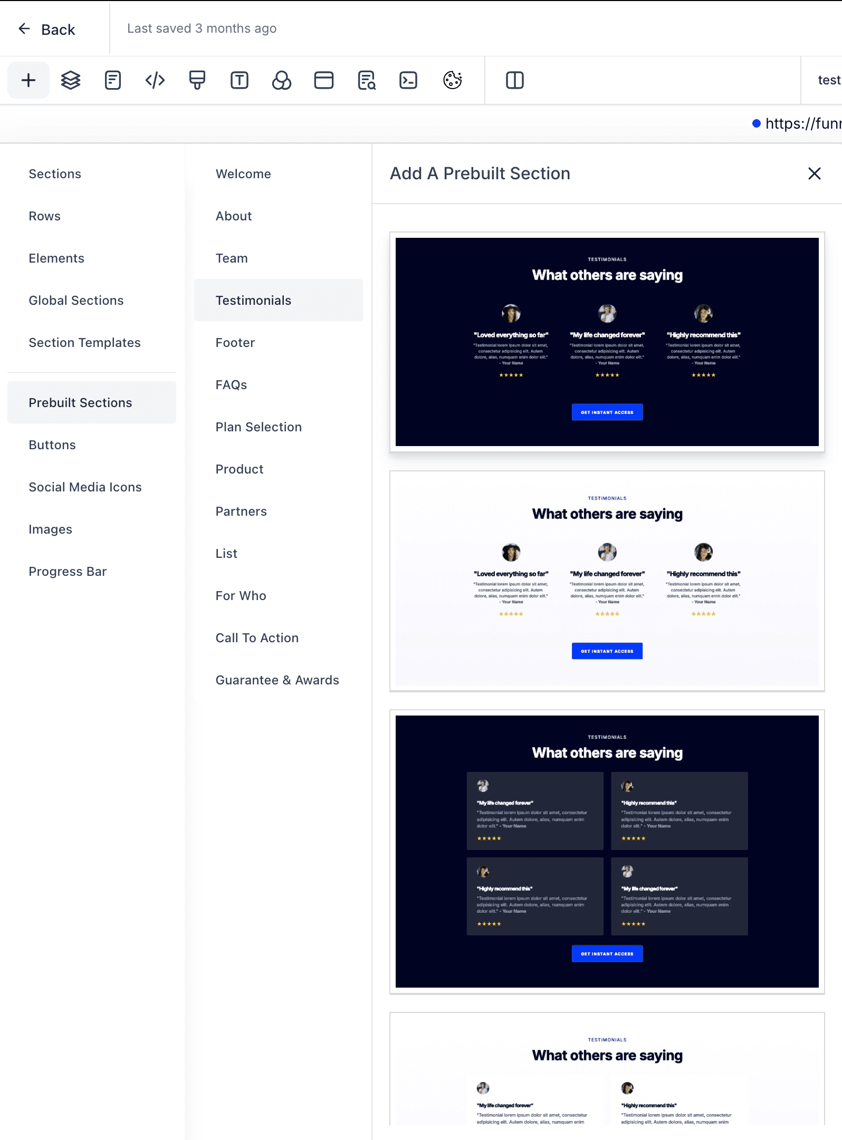Open the cookie consent icon
This screenshot has width=842, height=1140.
pos(452,80)
